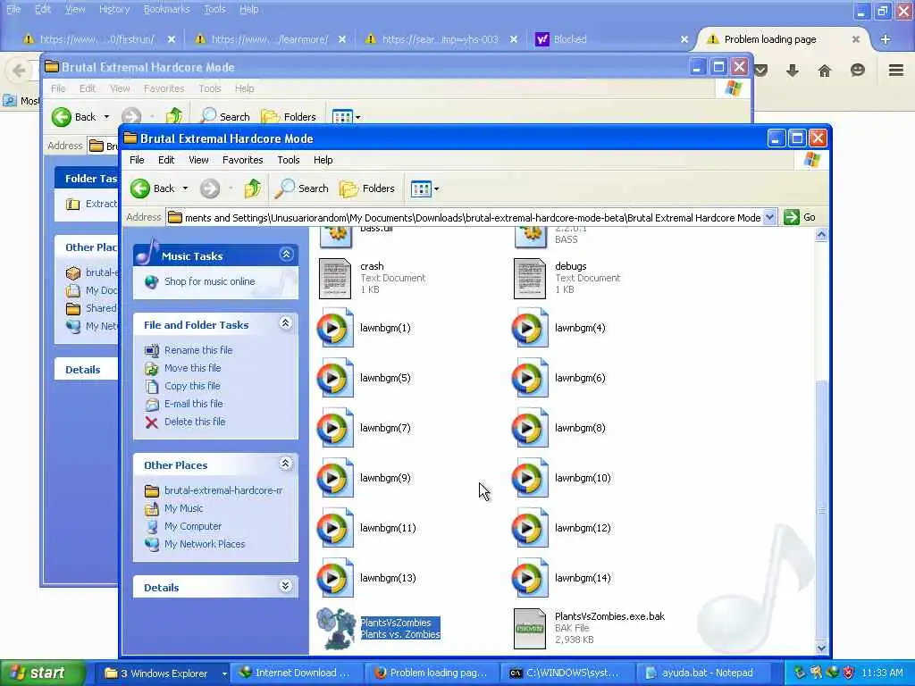This screenshot has width=915, height=686.
Task: Select the debugs text document icon
Action: click(x=530, y=279)
